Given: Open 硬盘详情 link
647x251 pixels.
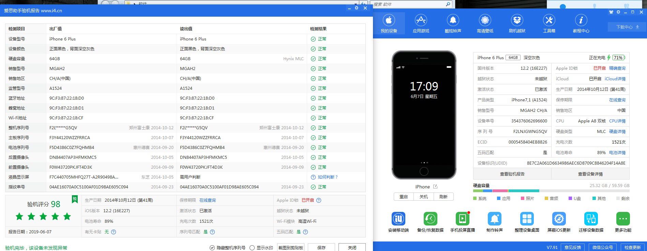Looking at the screenshot, I should click(x=617, y=132).
